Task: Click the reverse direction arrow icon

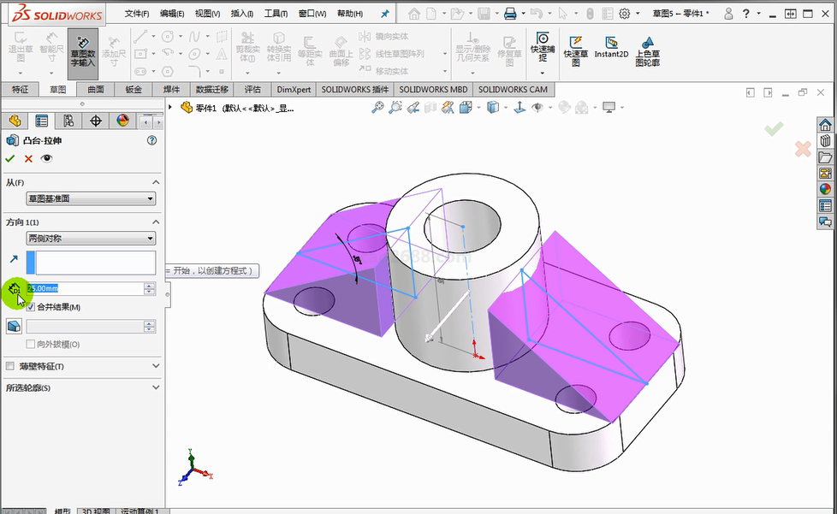Action: (x=14, y=259)
